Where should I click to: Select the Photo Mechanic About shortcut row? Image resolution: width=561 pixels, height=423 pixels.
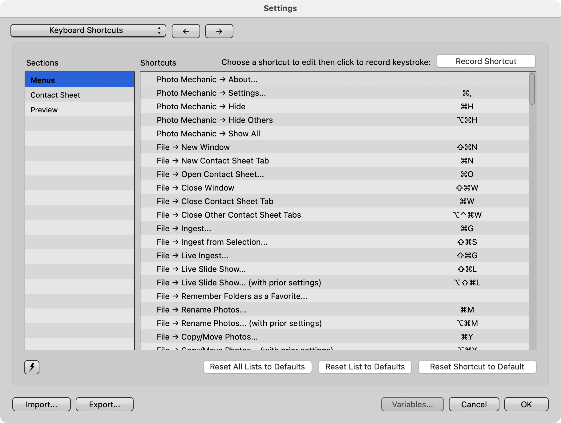tap(277, 79)
